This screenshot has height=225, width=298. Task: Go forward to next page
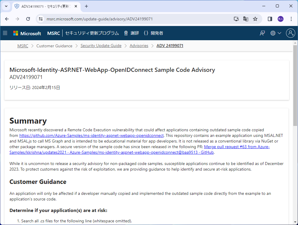click(x=17, y=19)
